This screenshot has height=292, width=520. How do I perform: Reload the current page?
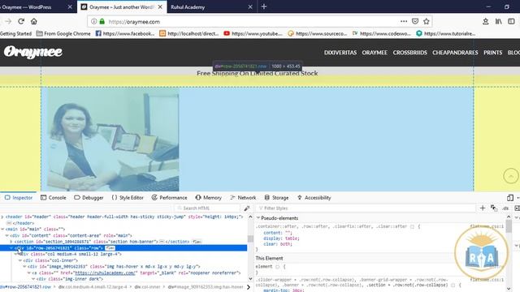[21, 22]
